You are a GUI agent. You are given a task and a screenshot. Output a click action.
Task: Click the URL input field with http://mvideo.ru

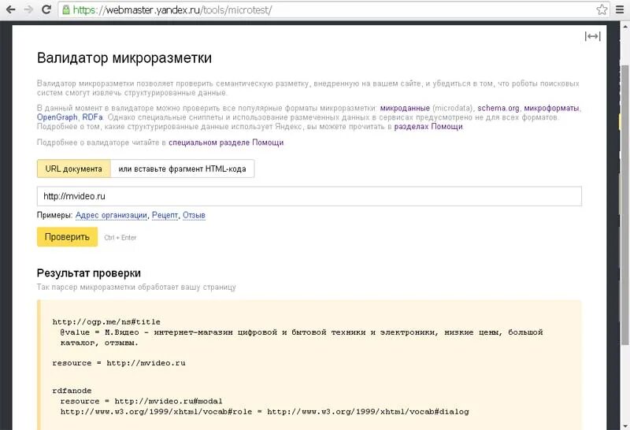tap(309, 196)
